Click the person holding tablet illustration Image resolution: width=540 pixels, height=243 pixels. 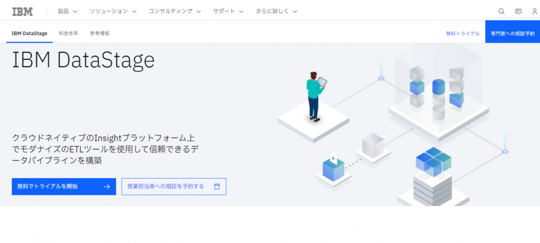coord(316,95)
